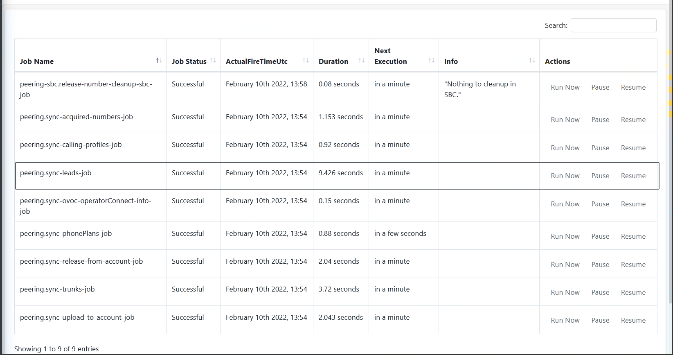The image size is (673, 355).
Task: Pause the sync-ovoc-operatorConnect-info-job
Action: [600, 204]
